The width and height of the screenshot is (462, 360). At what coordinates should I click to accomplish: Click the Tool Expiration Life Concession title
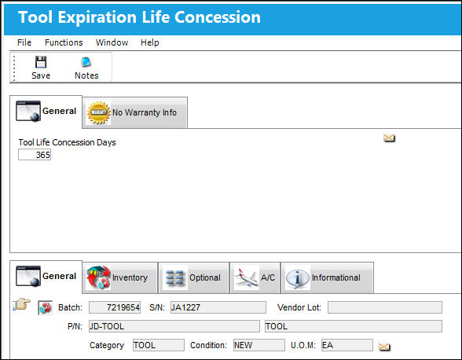click(139, 17)
